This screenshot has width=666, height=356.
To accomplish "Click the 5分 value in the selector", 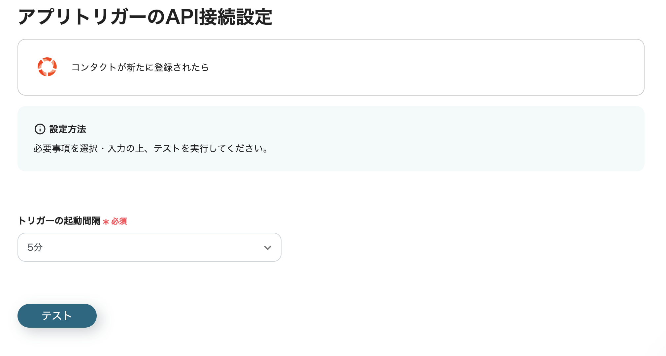I will 35,247.
